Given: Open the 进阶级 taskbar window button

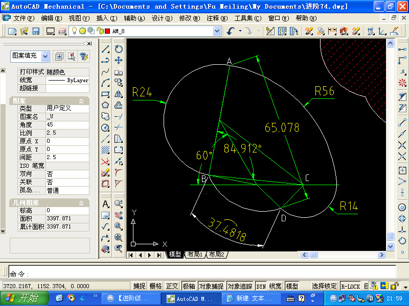Looking at the screenshot, I should point(131,299).
